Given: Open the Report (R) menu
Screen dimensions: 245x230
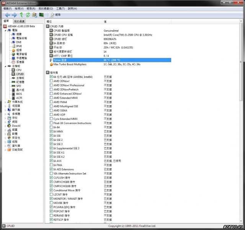Looking at the screenshot, I should (x=31, y=8).
